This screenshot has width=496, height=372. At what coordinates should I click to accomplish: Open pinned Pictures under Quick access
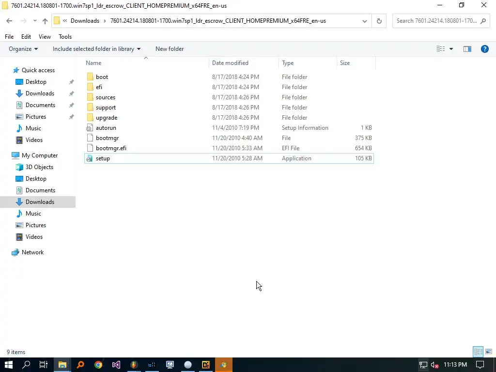36,117
